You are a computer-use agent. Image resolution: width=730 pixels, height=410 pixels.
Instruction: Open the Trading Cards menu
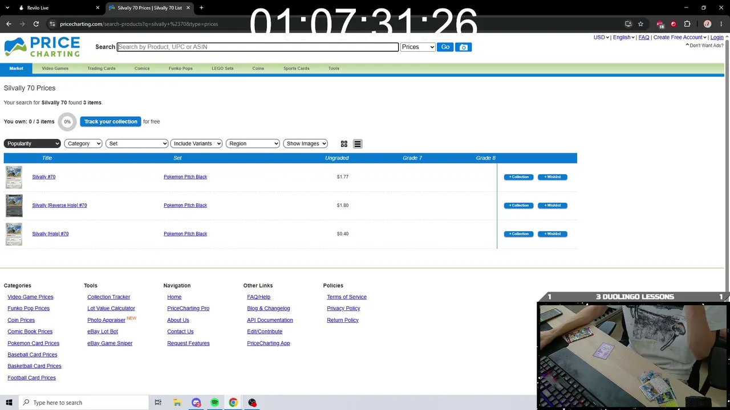click(x=102, y=68)
